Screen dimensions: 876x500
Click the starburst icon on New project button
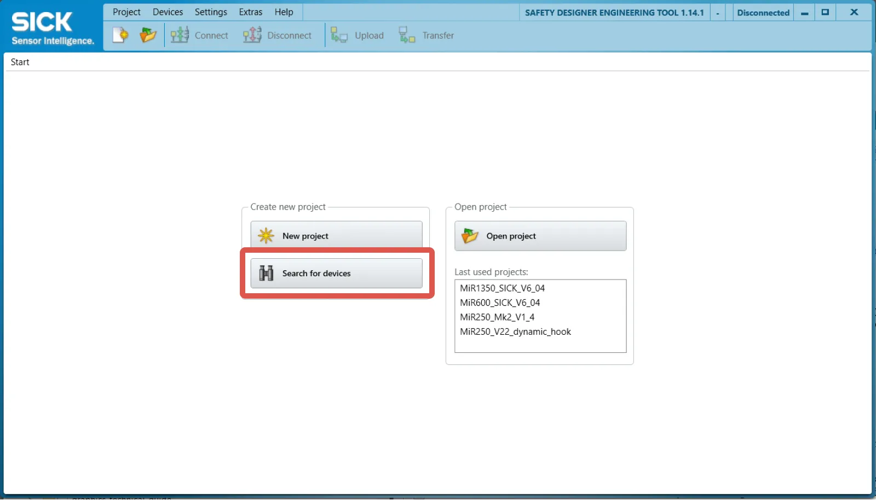[x=266, y=235]
